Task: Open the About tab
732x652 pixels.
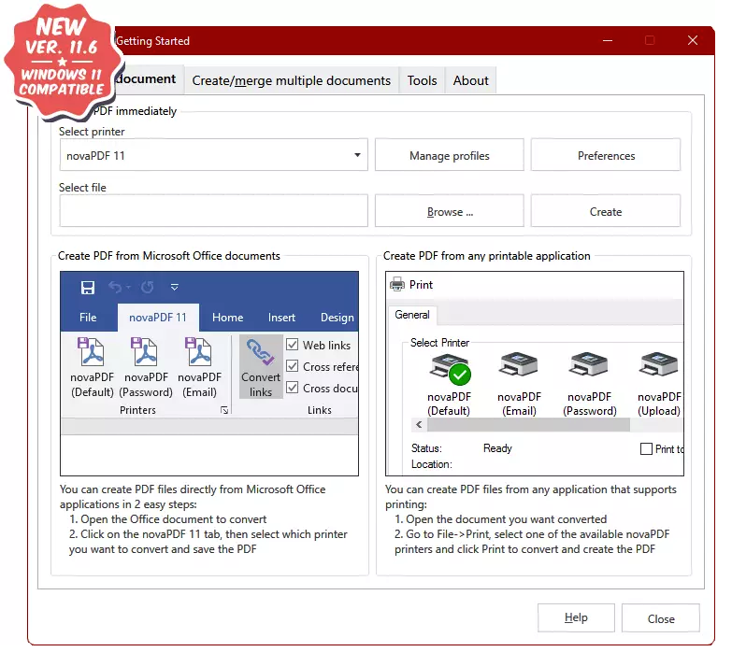Action: (470, 80)
